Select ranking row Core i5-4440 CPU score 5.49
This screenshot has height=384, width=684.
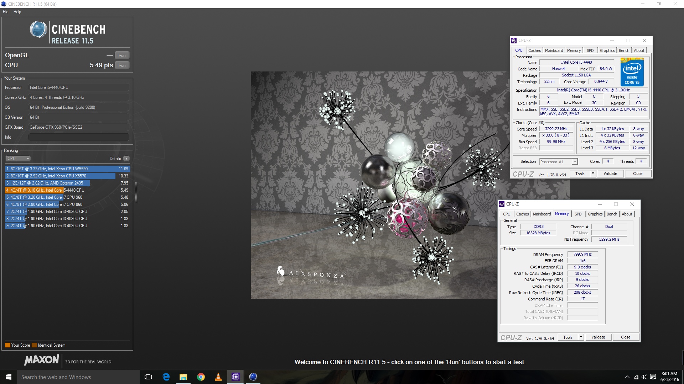(x=67, y=190)
